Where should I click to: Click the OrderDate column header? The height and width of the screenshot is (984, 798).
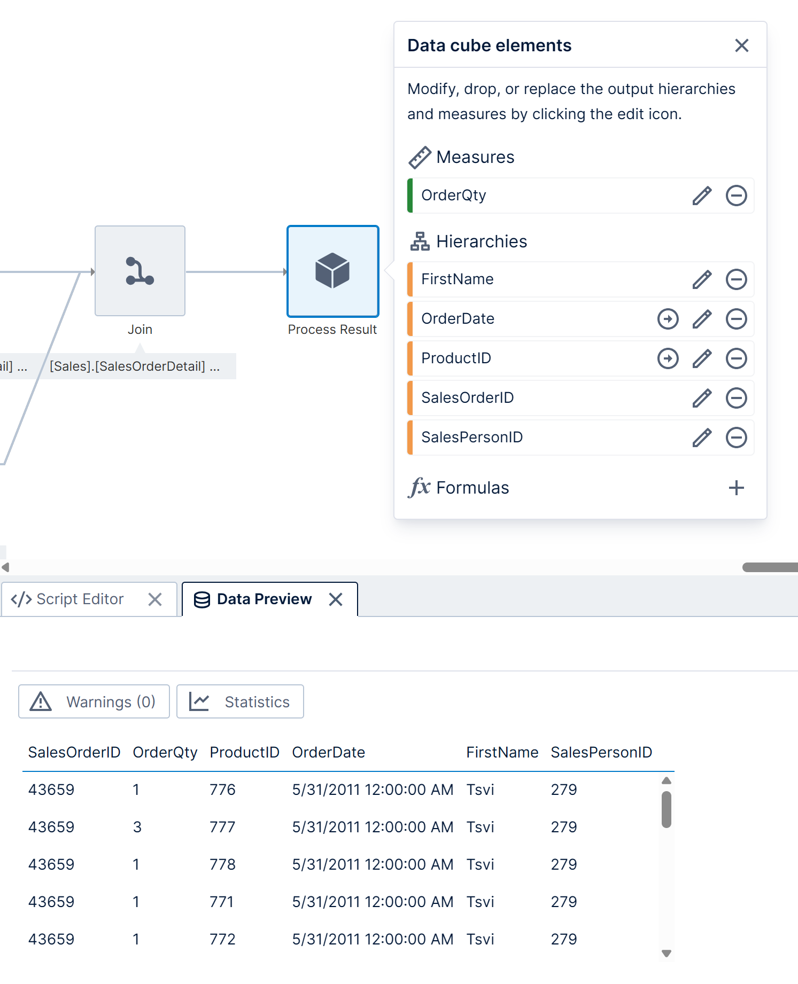pos(328,752)
